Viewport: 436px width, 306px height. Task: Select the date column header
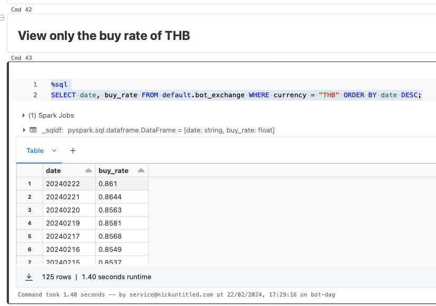54,171
